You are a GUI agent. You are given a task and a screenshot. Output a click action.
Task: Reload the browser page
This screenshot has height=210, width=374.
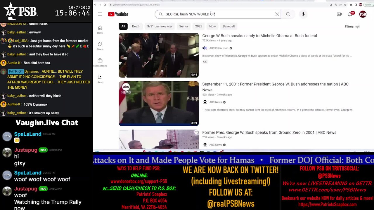tap(105, 5)
